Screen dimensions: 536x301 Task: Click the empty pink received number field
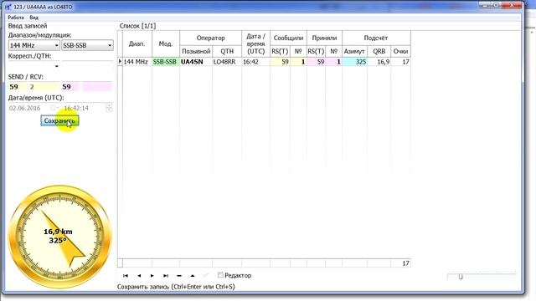[x=97, y=87]
